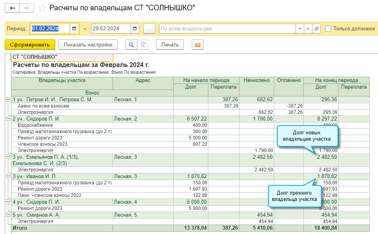Viewport: 378px width, 234px height.
Task: Collapse the 5 уч. Смирнов group
Action: point(8,215)
